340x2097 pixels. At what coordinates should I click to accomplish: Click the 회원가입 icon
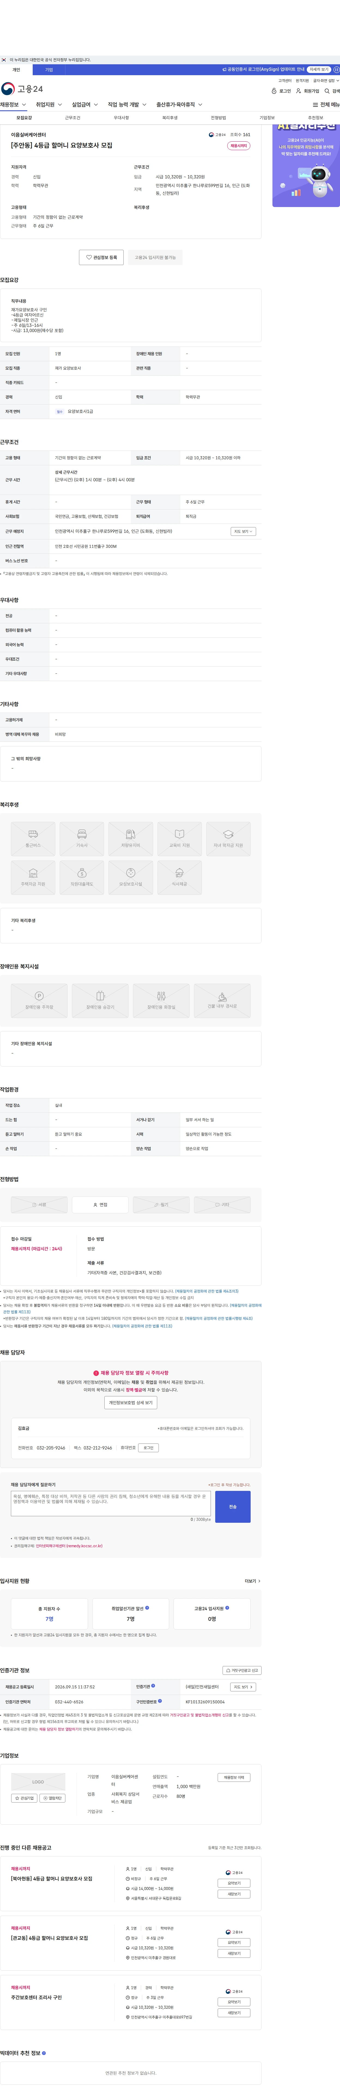tap(299, 91)
